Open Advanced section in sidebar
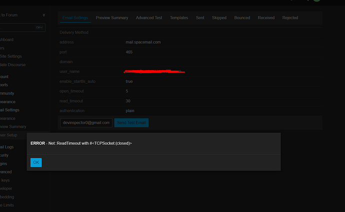 click(x=6, y=172)
